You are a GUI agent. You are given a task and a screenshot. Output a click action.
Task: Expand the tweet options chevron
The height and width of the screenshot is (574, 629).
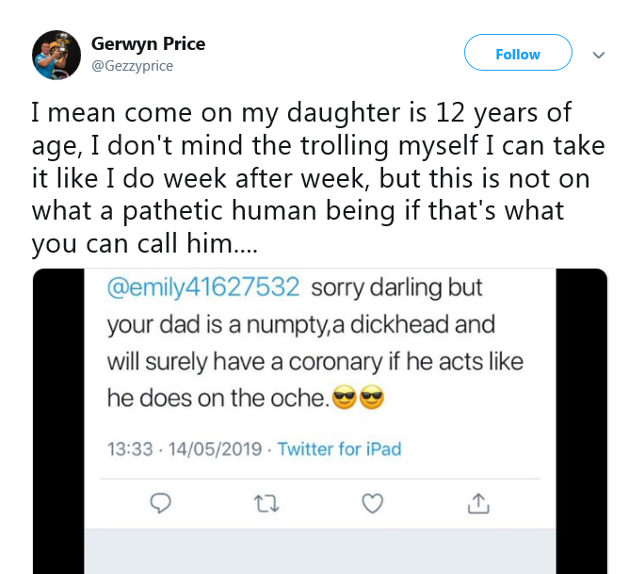[x=598, y=55]
